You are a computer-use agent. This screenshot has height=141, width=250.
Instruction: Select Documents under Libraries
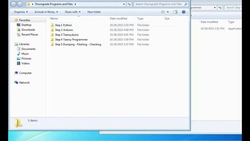[x=29, y=49]
